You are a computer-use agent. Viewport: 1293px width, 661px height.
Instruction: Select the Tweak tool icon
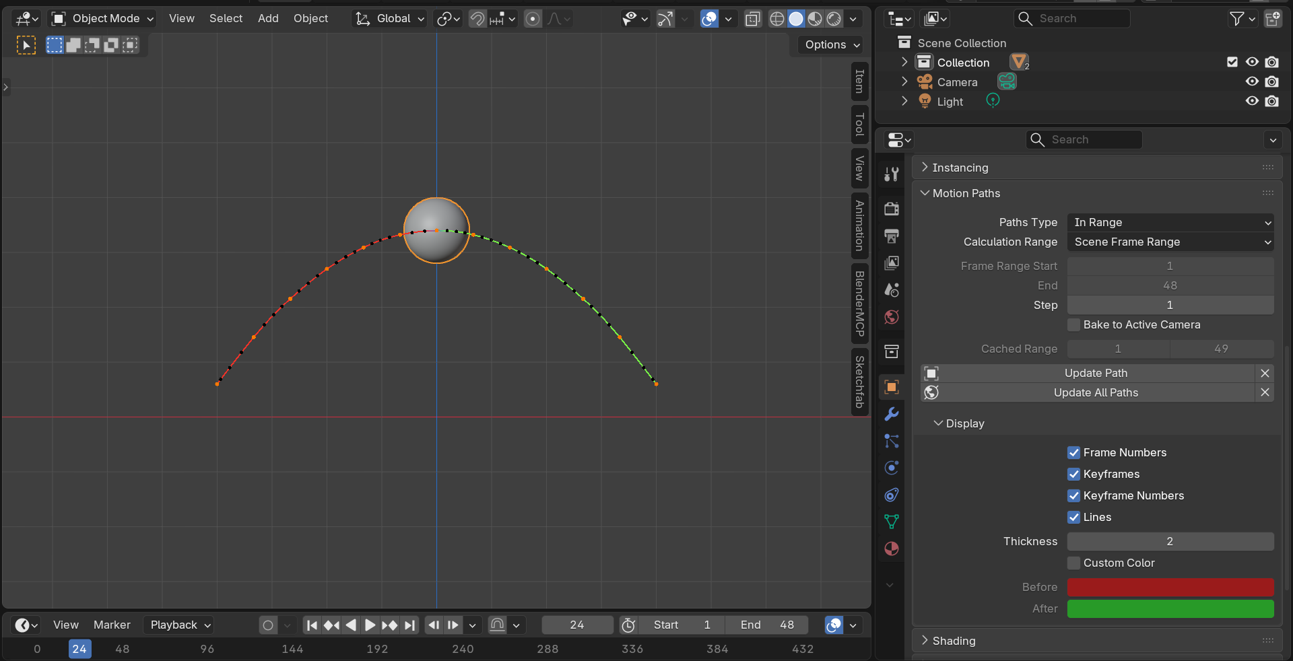(x=26, y=45)
